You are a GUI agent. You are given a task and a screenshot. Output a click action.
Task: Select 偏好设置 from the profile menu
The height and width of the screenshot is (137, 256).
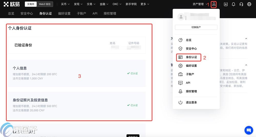(x=191, y=66)
